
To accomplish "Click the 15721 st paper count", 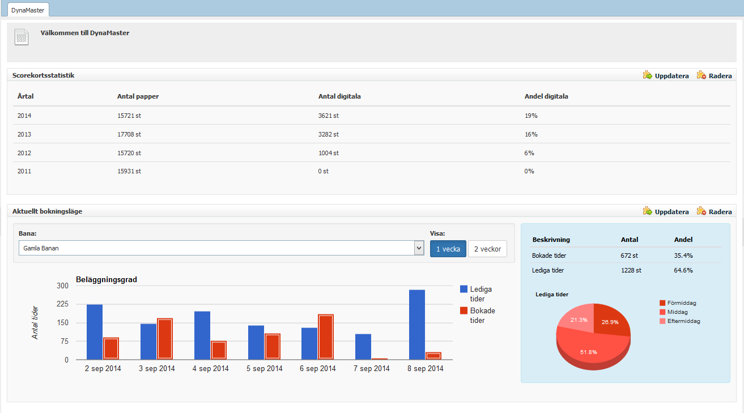I will point(129,116).
